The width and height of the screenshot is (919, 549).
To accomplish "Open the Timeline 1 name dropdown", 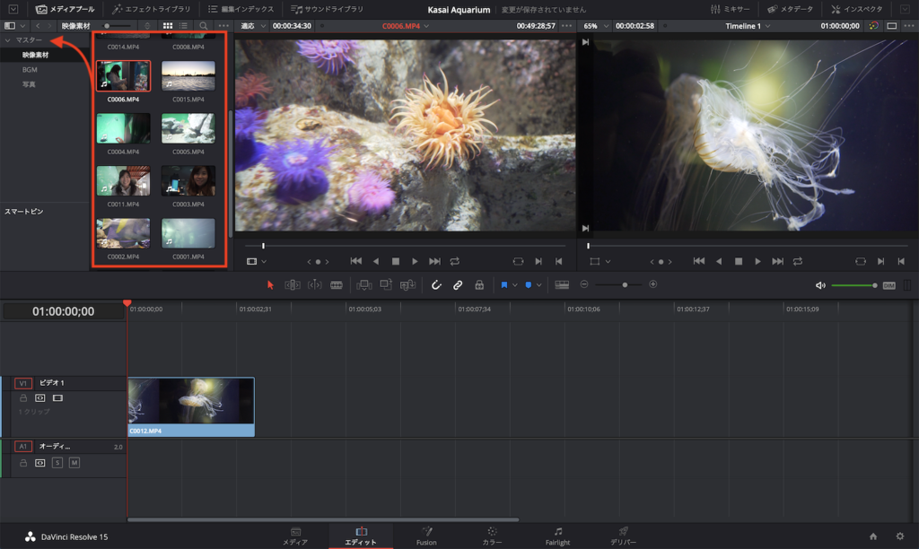I will (747, 26).
